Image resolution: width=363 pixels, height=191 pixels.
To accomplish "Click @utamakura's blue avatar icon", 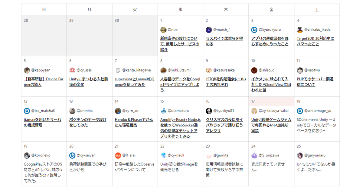I will [x=163, y=111].
